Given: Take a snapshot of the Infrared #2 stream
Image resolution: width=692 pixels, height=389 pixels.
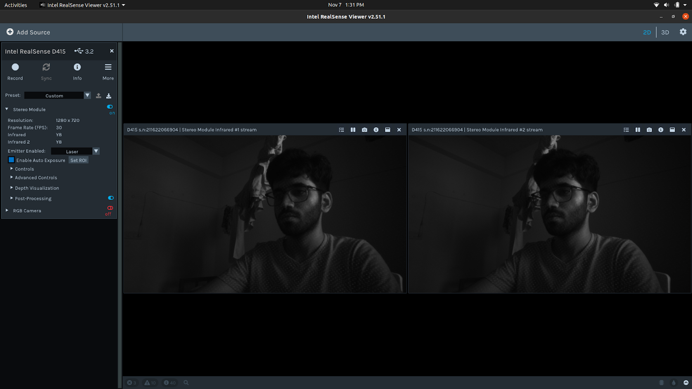Looking at the screenshot, I should coord(649,130).
